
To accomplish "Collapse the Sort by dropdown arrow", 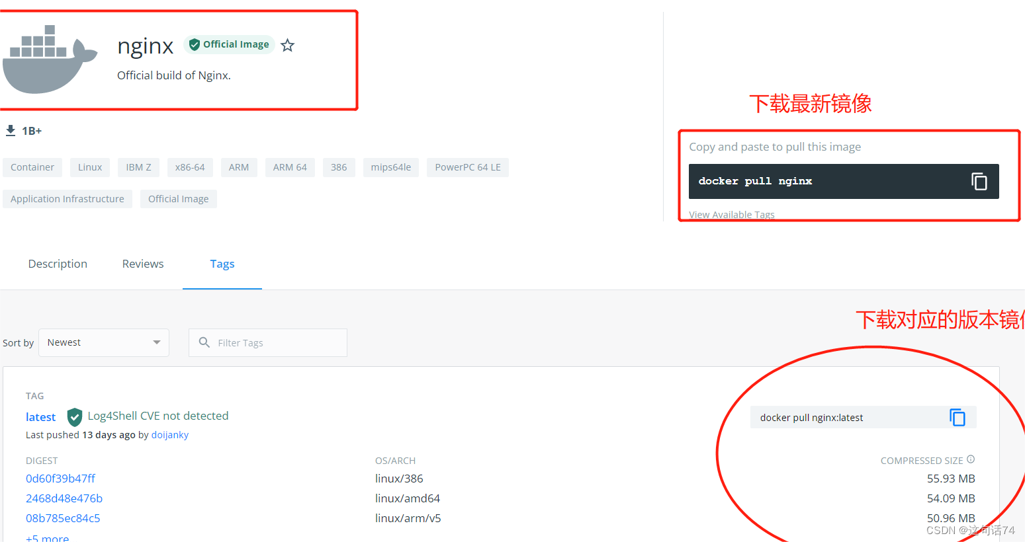I will 157,342.
